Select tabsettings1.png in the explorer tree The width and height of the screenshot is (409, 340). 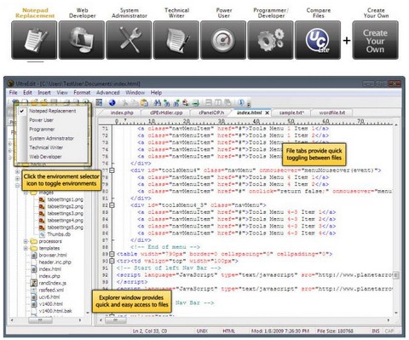[x=65, y=199]
